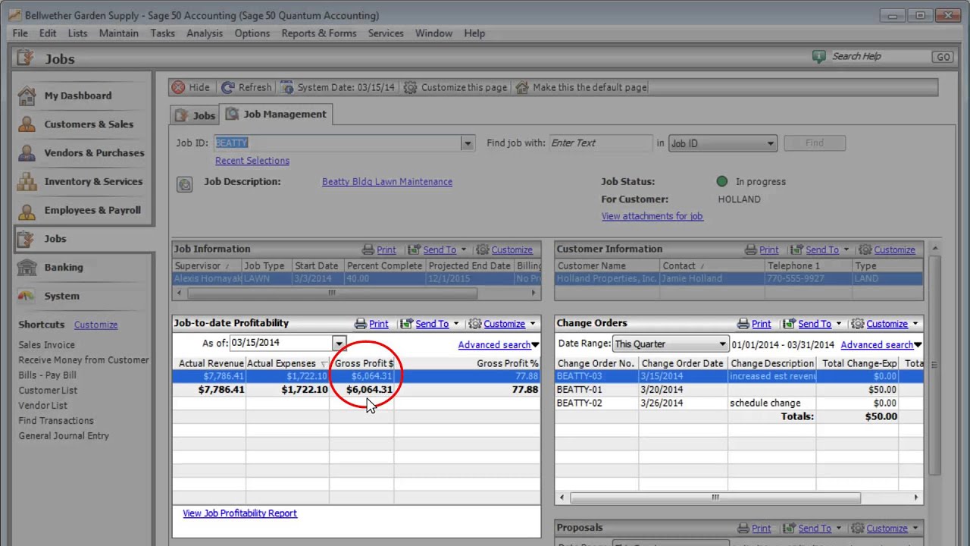Click the Search Help input field
Viewport: 970px width, 546px height.
coord(881,57)
